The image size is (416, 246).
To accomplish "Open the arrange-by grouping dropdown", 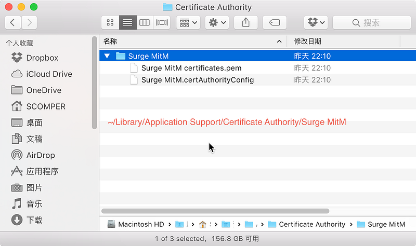I will [x=188, y=22].
